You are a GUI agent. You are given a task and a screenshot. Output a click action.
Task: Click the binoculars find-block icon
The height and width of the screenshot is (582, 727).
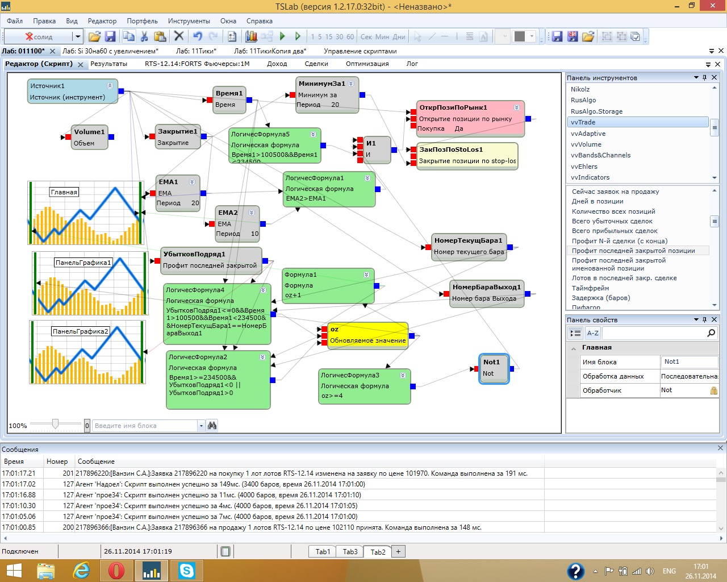click(x=212, y=426)
